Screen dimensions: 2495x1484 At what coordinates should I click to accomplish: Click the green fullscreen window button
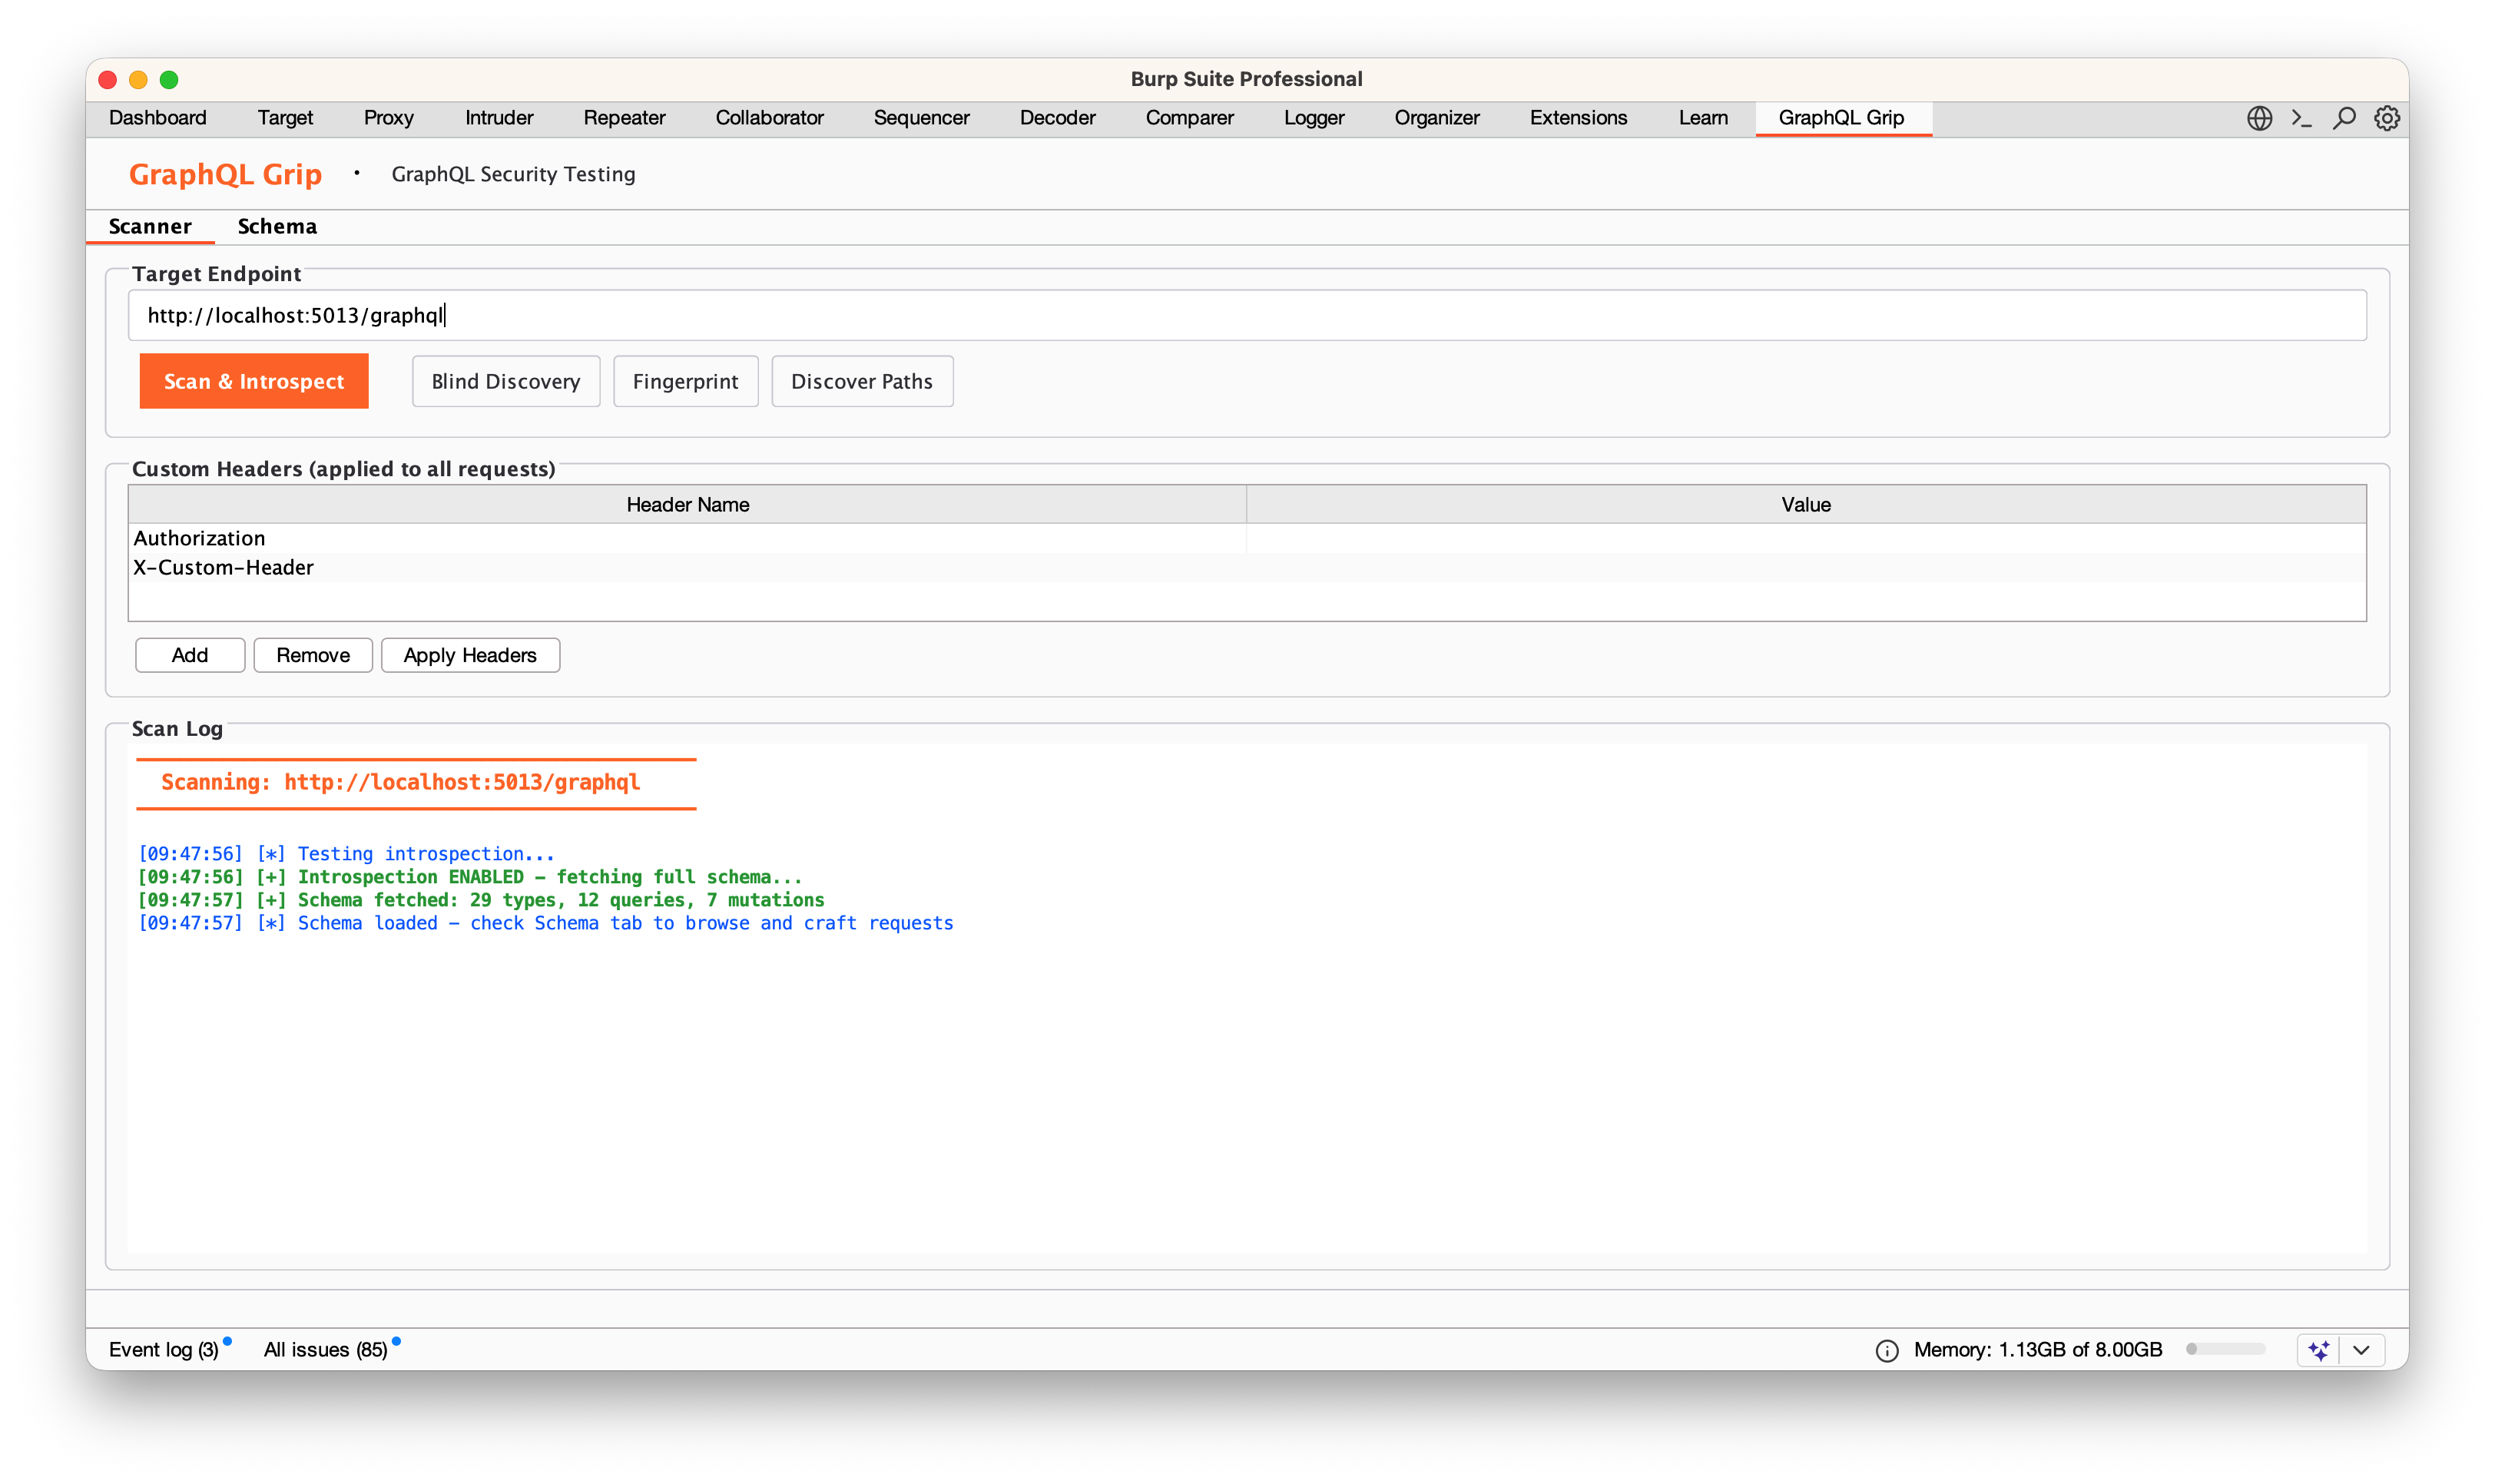click(169, 79)
